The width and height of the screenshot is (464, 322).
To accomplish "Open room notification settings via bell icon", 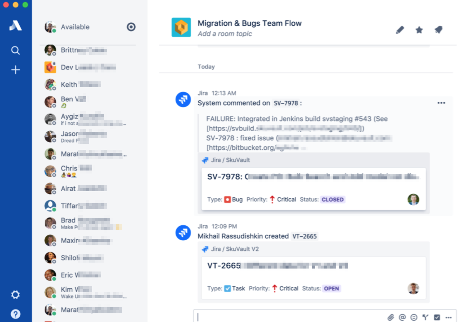I will tap(438, 30).
